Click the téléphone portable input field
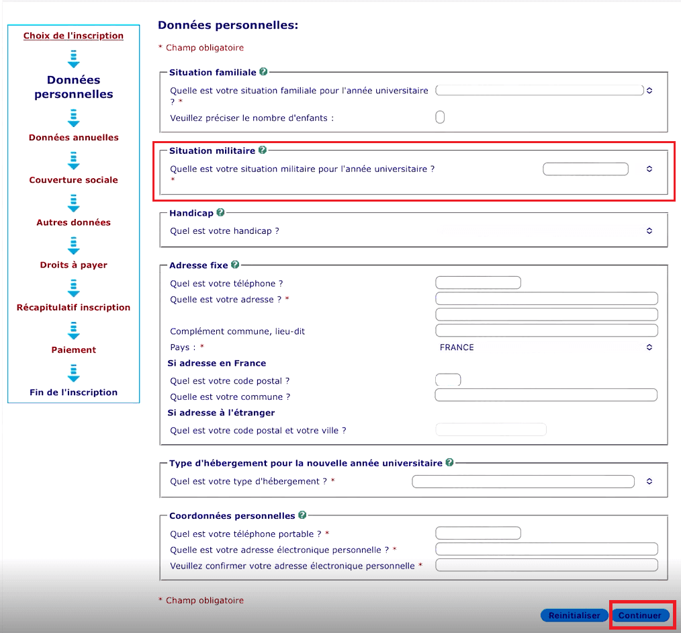Image resolution: width=681 pixels, height=633 pixels. click(478, 534)
